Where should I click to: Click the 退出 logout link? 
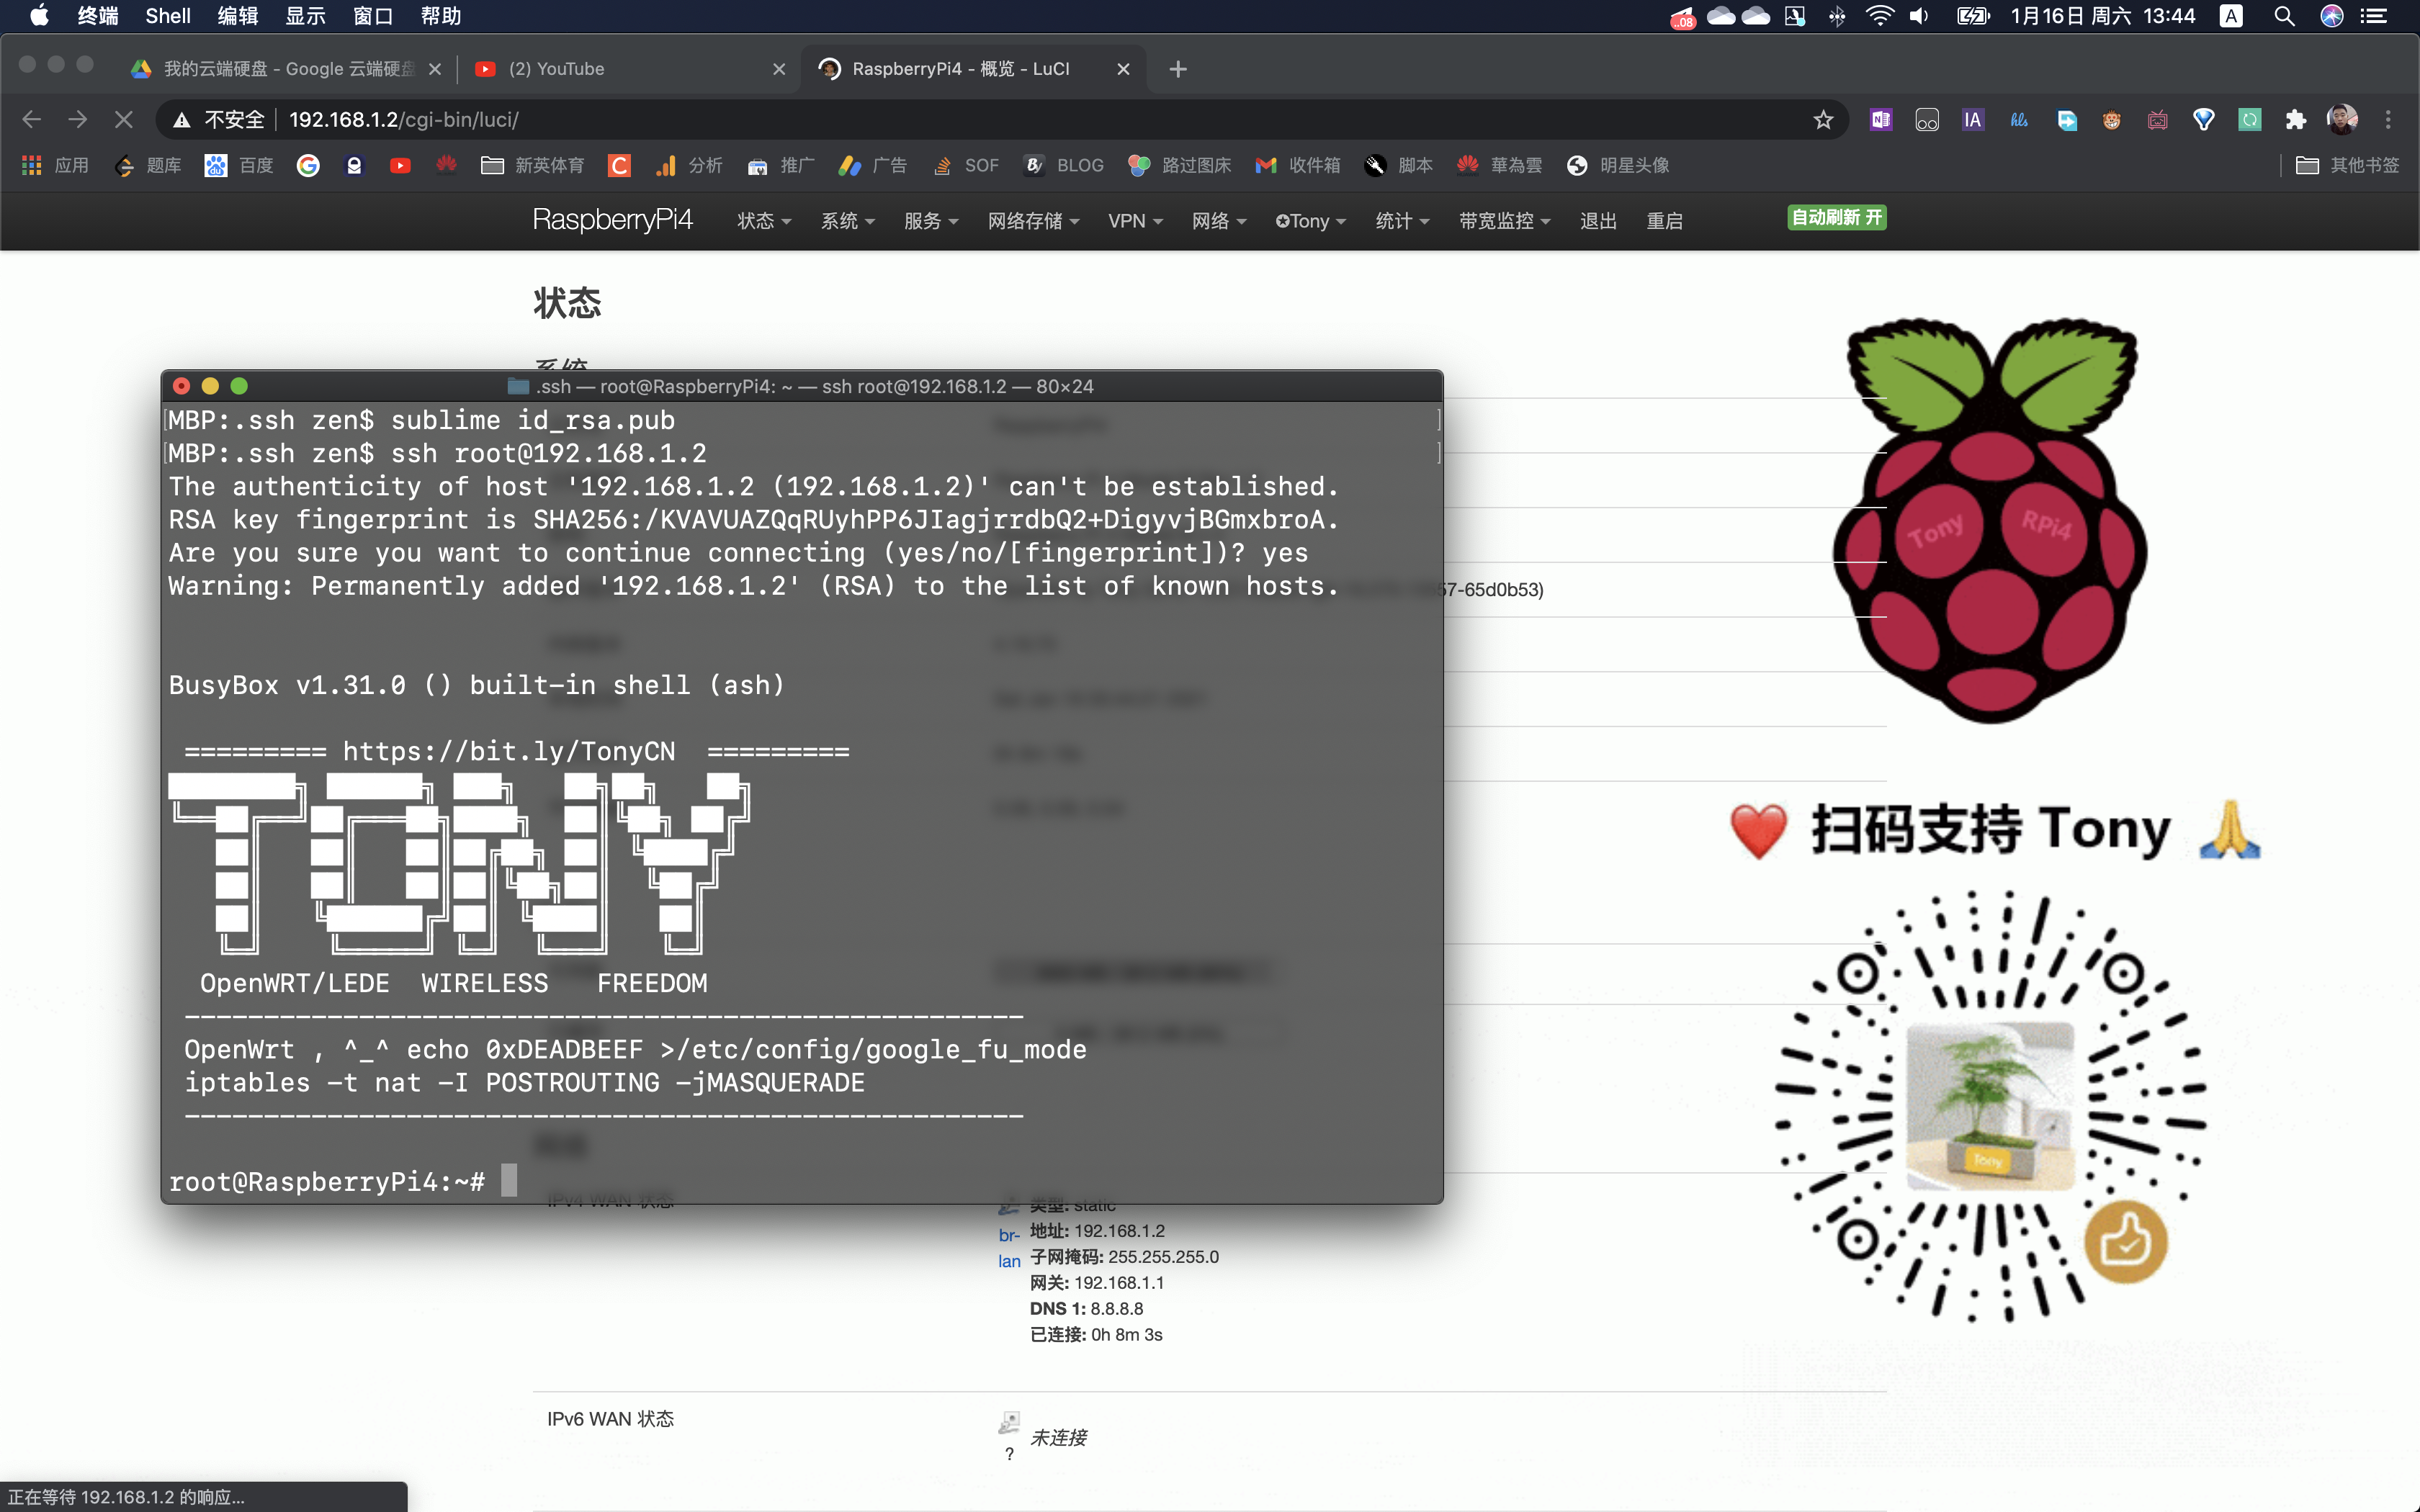coord(1598,221)
